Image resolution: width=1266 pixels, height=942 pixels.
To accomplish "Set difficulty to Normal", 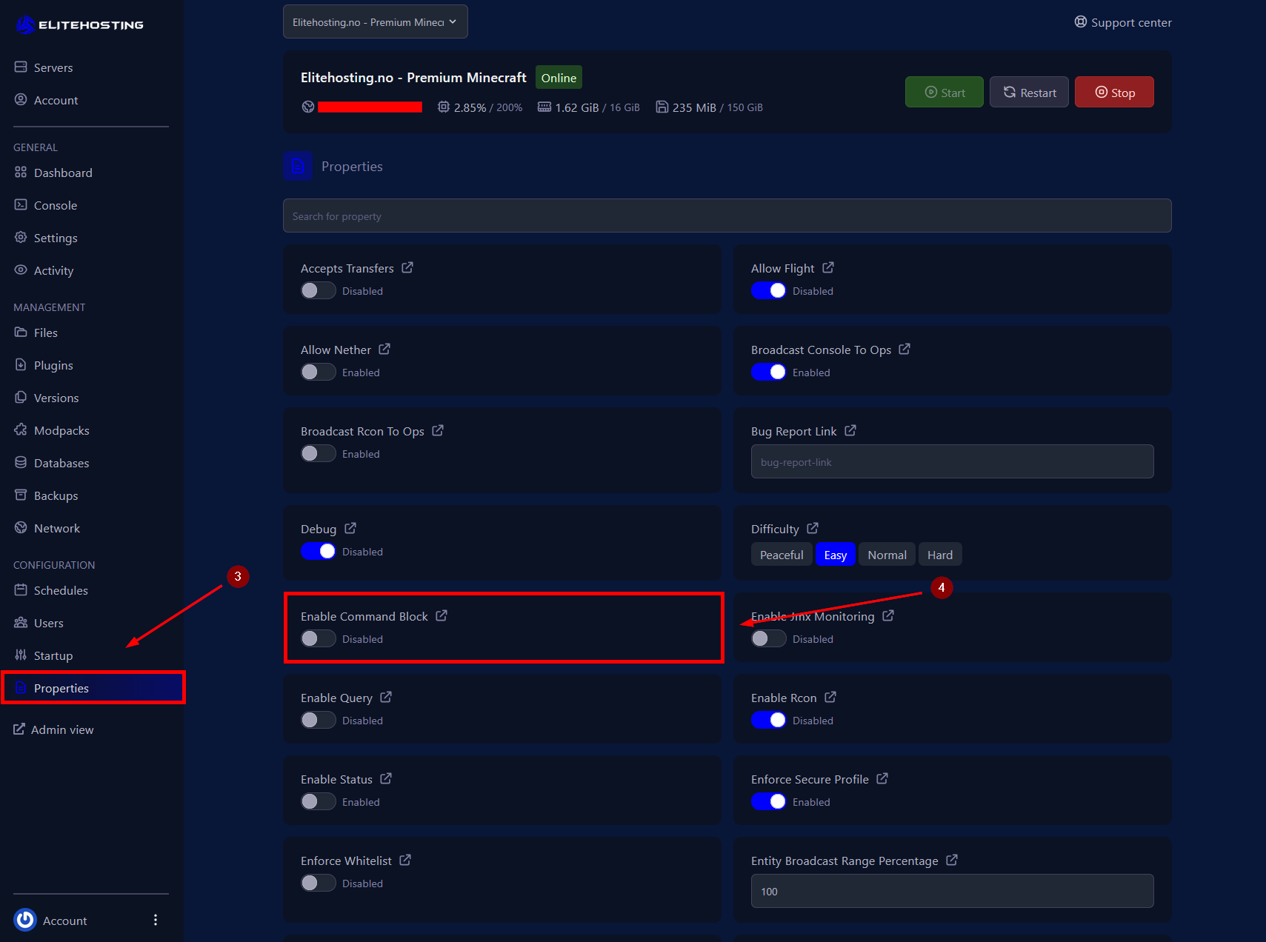I will click(887, 555).
